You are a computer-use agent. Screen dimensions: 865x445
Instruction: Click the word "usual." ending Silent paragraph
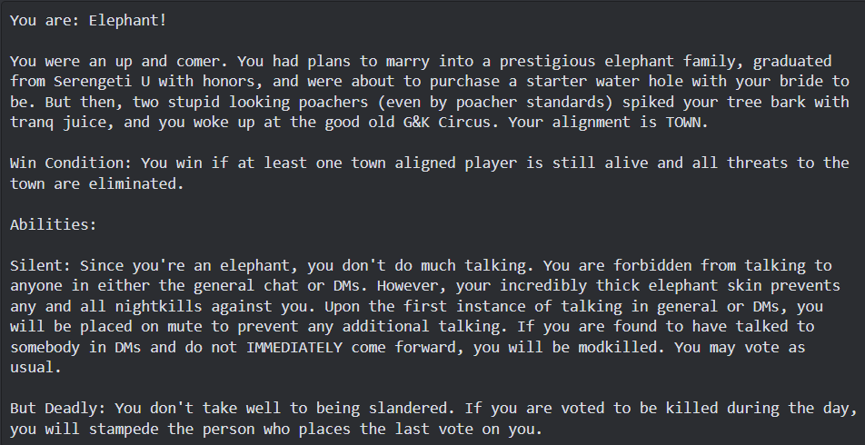coord(35,367)
